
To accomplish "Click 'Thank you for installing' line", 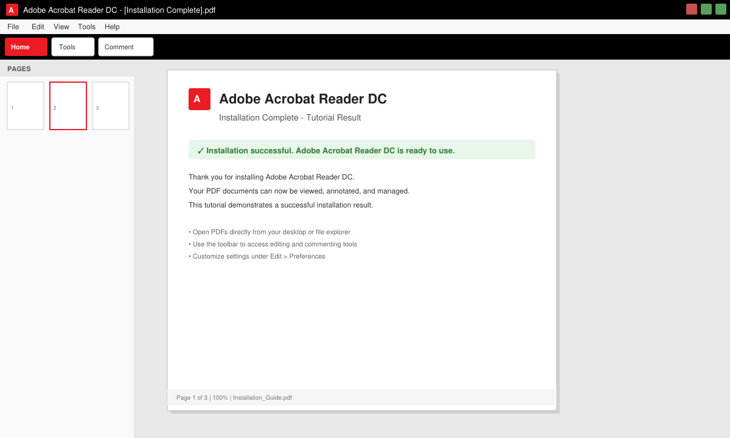I will click(271, 177).
